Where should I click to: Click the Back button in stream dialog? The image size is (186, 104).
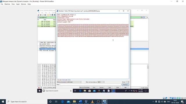pos(110,87)
